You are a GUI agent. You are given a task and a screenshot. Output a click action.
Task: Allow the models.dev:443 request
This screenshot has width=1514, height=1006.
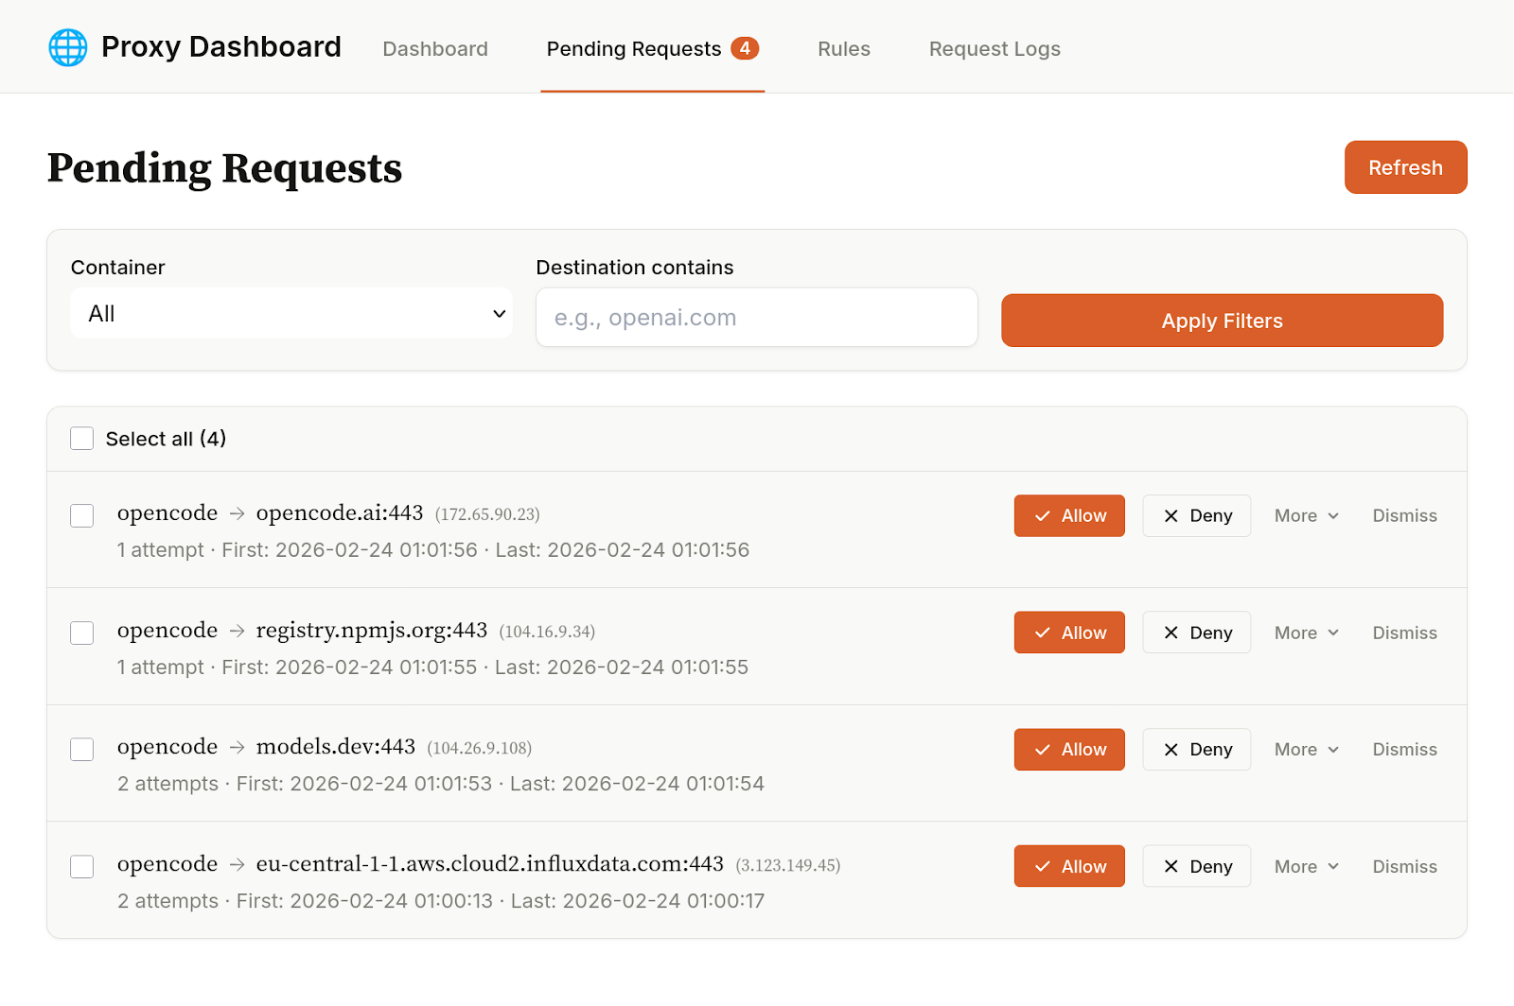(x=1069, y=750)
